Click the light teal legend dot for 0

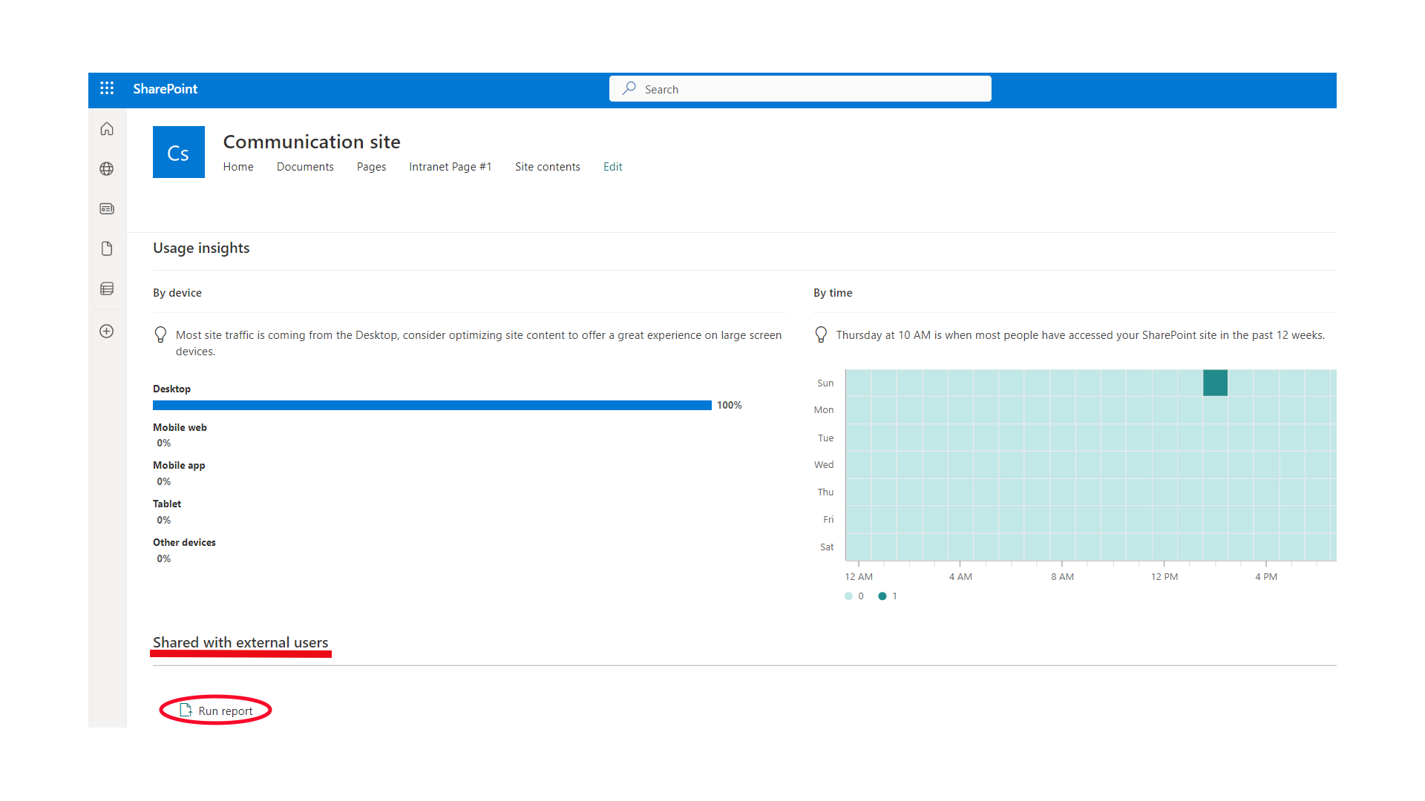pyautogui.click(x=848, y=596)
